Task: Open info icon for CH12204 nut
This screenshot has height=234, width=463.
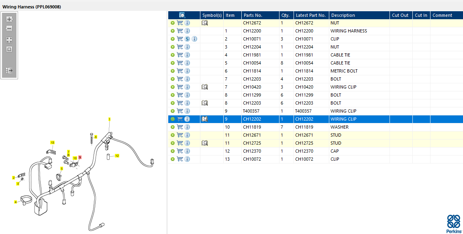Action: (x=187, y=47)
